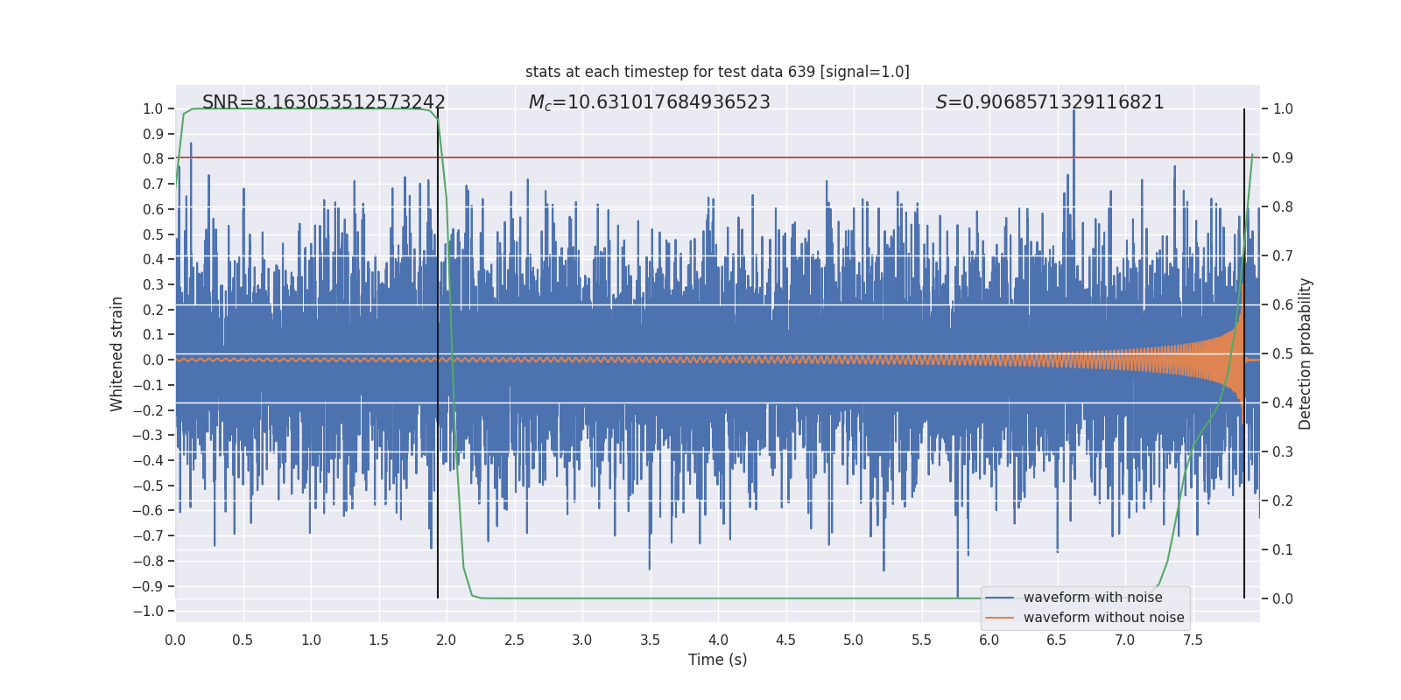Select whitened strain tick label −0.6
1401x700 pixels.
pos(149,510)
